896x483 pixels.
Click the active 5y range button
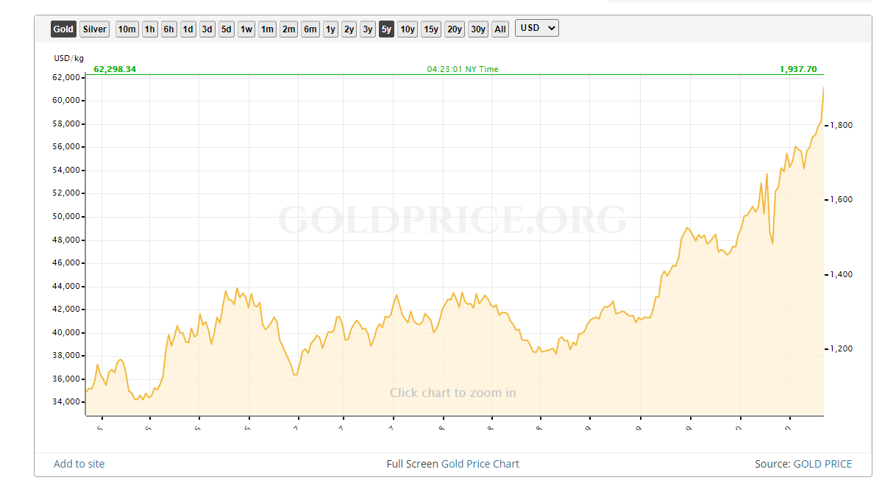click(x=386, y=29)
